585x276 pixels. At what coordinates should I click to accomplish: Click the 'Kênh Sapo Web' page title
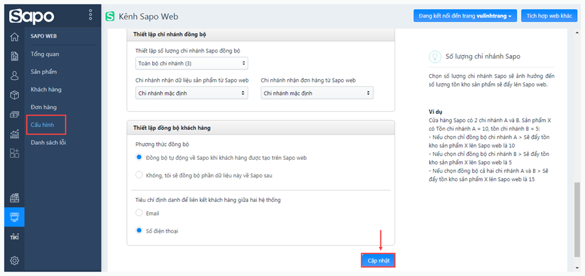pos(148,16)
